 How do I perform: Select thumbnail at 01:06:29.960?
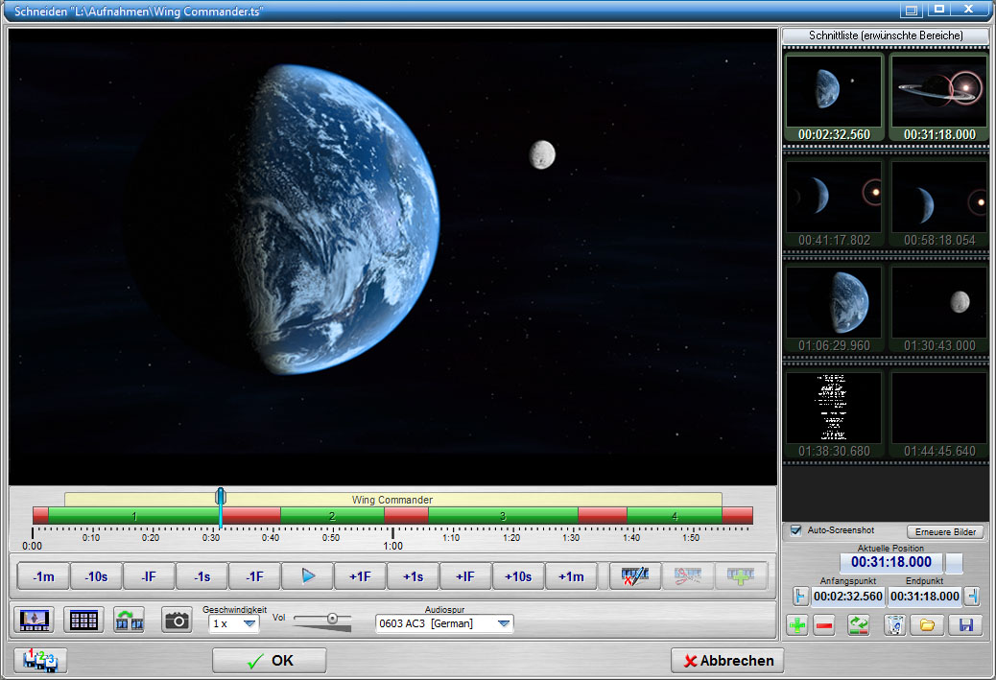click(834, 309)
